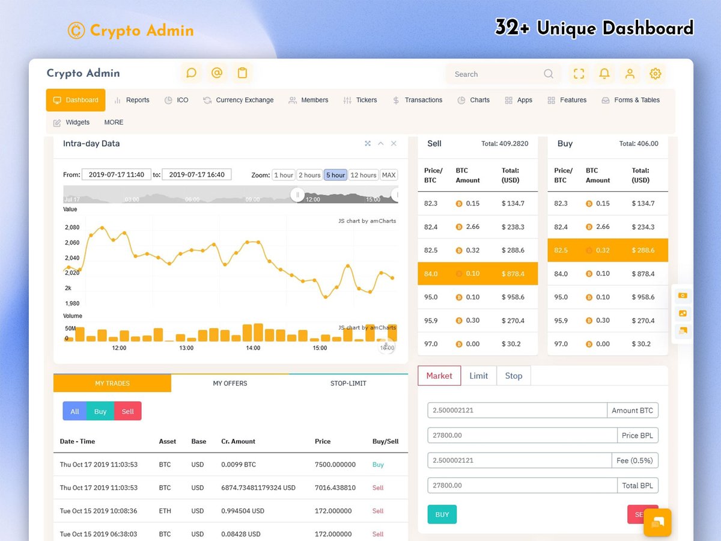The image size is (721, 541).
Task: Filter trades with the Sell toggle
Action: [127, 411]
